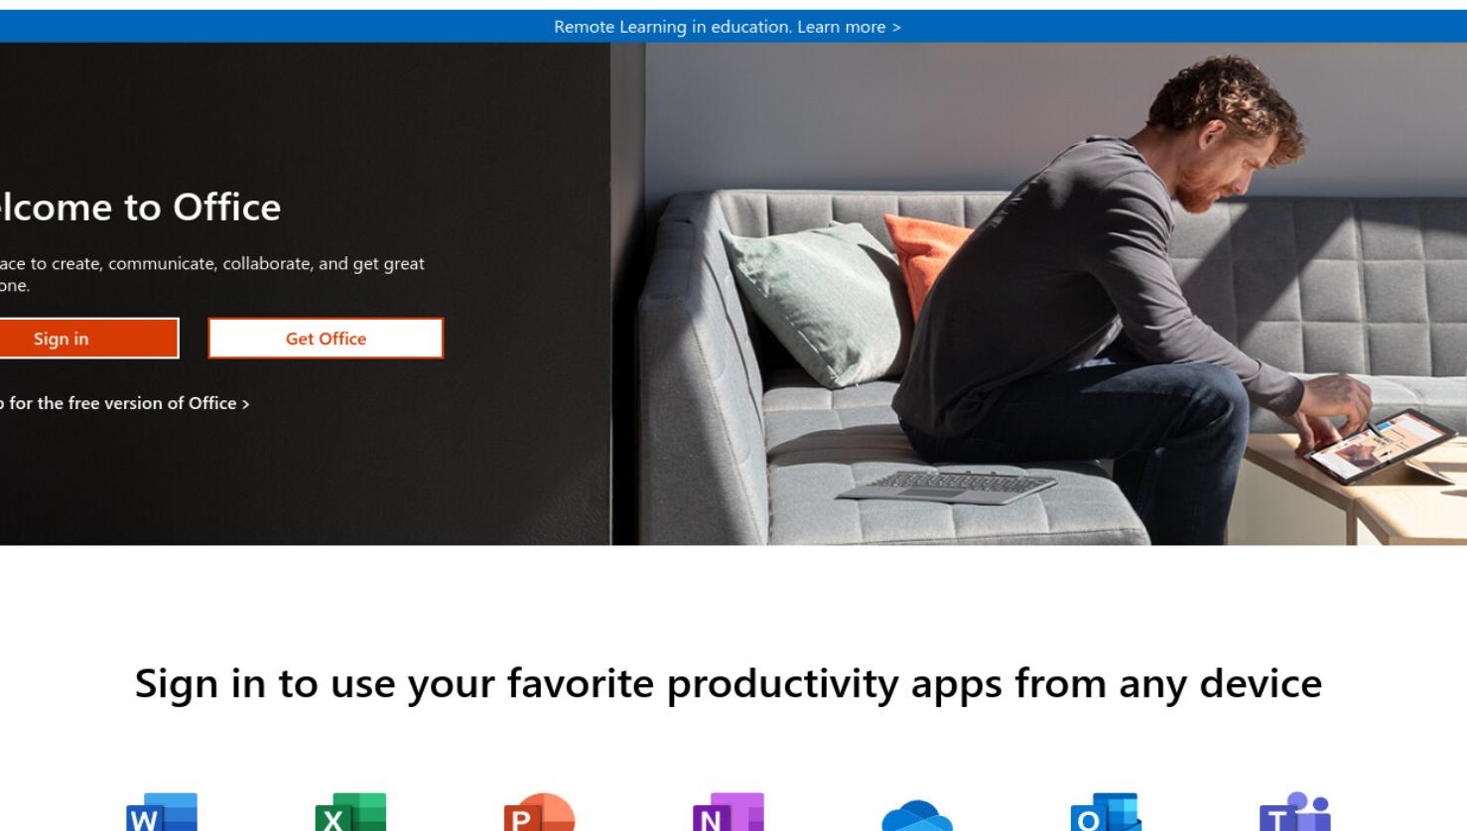The image size is (1467, 831).
Task: Click the hero image of man on sofa
Action: pos(1038,294)
